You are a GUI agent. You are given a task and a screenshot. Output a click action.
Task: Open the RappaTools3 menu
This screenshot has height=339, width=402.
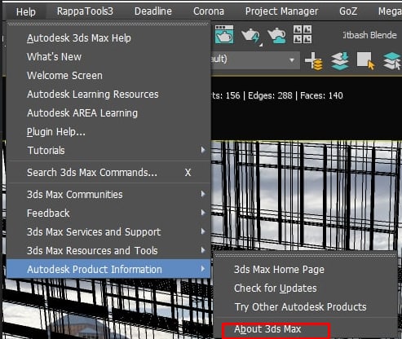85,11
